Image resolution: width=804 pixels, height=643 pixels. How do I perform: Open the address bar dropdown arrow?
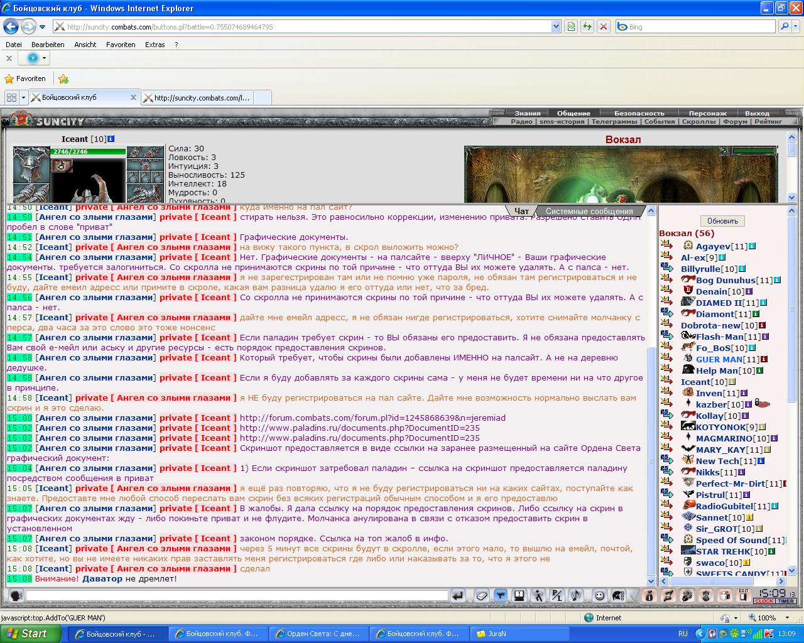coord(556,27)
